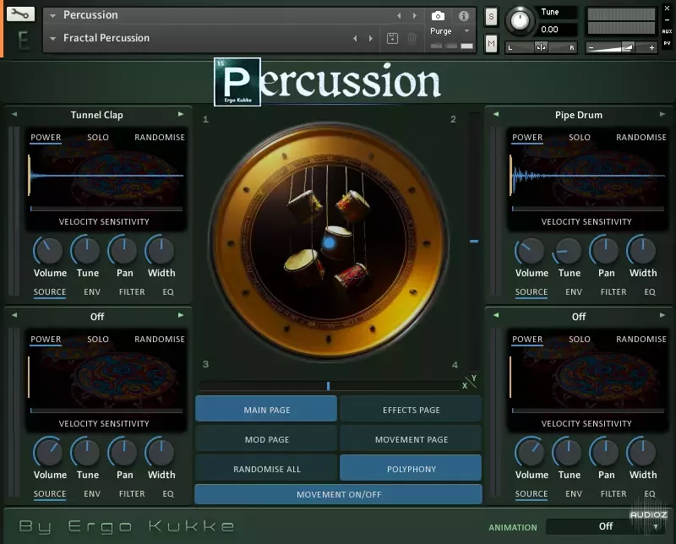Click RANDOMISE ALL button
Image resolution: width=676 pixels, height=544 pixels.
(x=266, y=468)
